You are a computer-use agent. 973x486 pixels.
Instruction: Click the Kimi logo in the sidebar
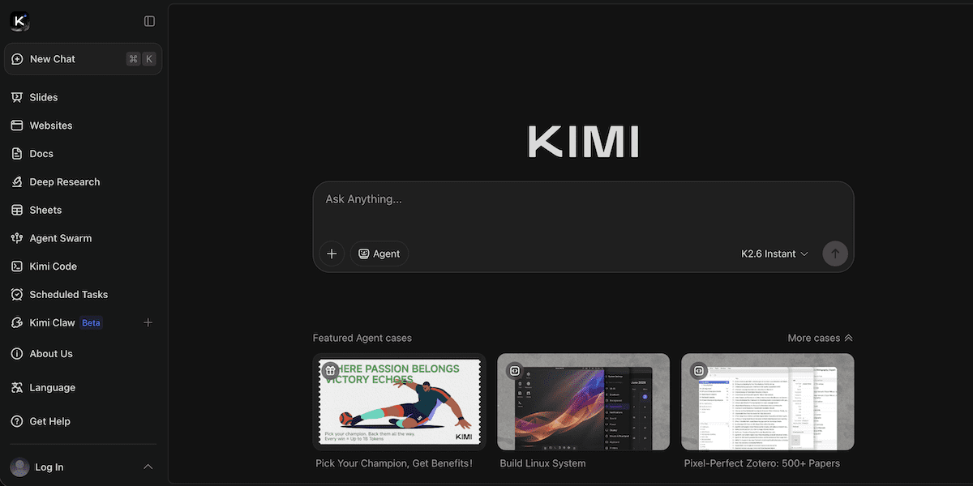click(19, 21)
